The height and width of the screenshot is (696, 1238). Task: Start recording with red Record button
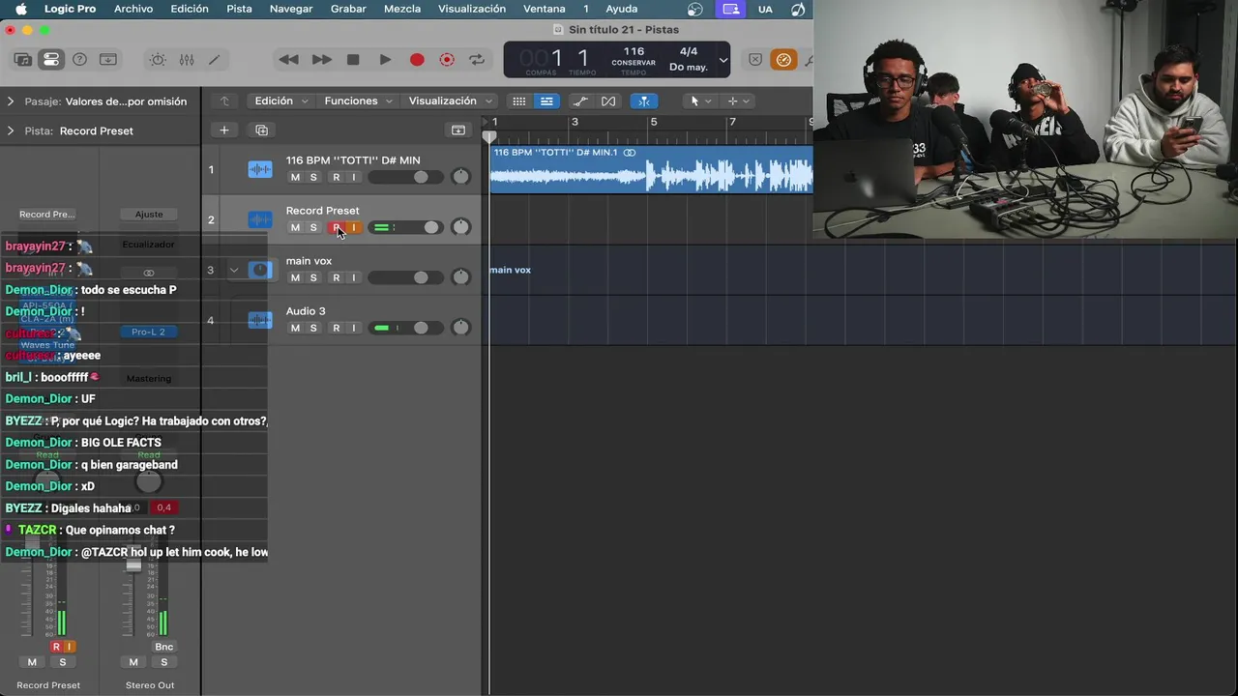417,60
